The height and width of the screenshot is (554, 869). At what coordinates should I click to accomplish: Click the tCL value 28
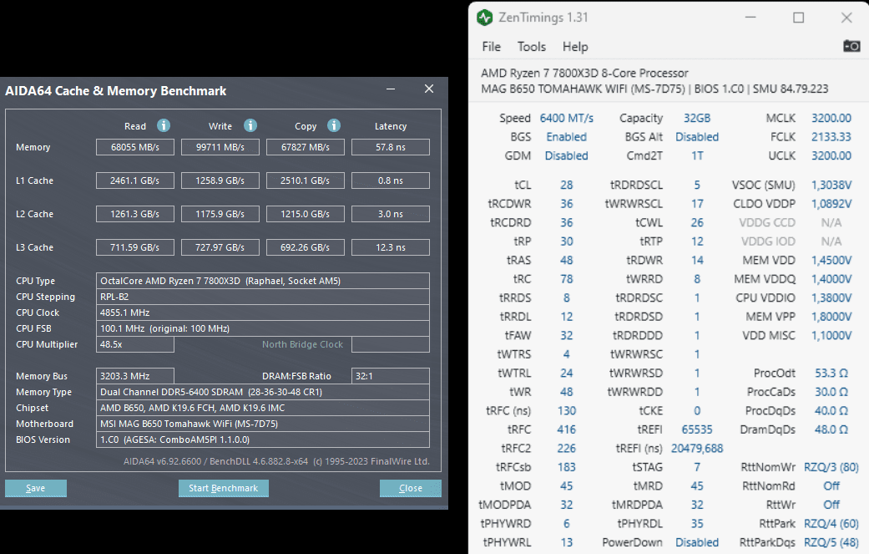coord(567,186)
